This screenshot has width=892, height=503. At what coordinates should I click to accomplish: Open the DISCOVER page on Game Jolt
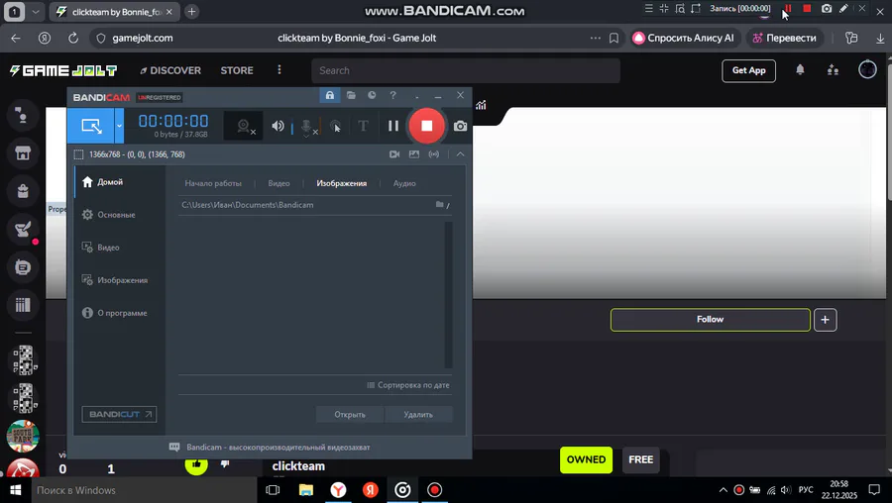tap(170, 70)
